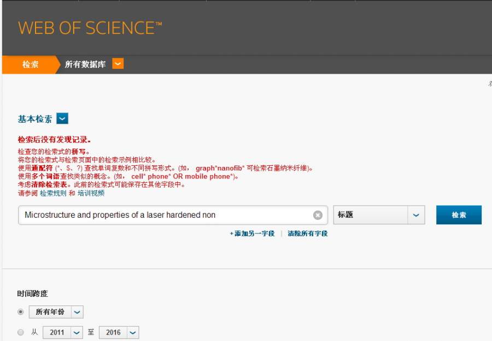Click 添加另一字段 to add a field

pos(252,234)
